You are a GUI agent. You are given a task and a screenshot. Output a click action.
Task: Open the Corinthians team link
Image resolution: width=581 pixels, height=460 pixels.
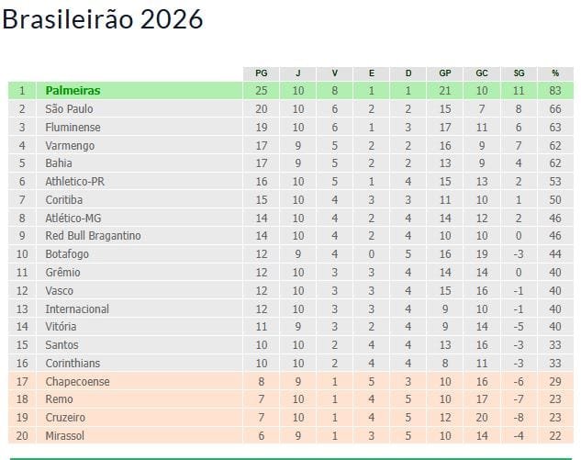[x=73, y=364]
